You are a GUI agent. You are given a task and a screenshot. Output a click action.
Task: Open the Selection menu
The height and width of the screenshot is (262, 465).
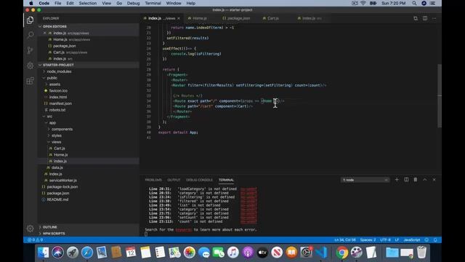pos(87,3)
